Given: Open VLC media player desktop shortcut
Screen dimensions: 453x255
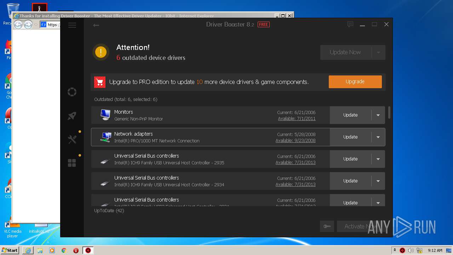Looking at the screenshot, I should [12, 229].
